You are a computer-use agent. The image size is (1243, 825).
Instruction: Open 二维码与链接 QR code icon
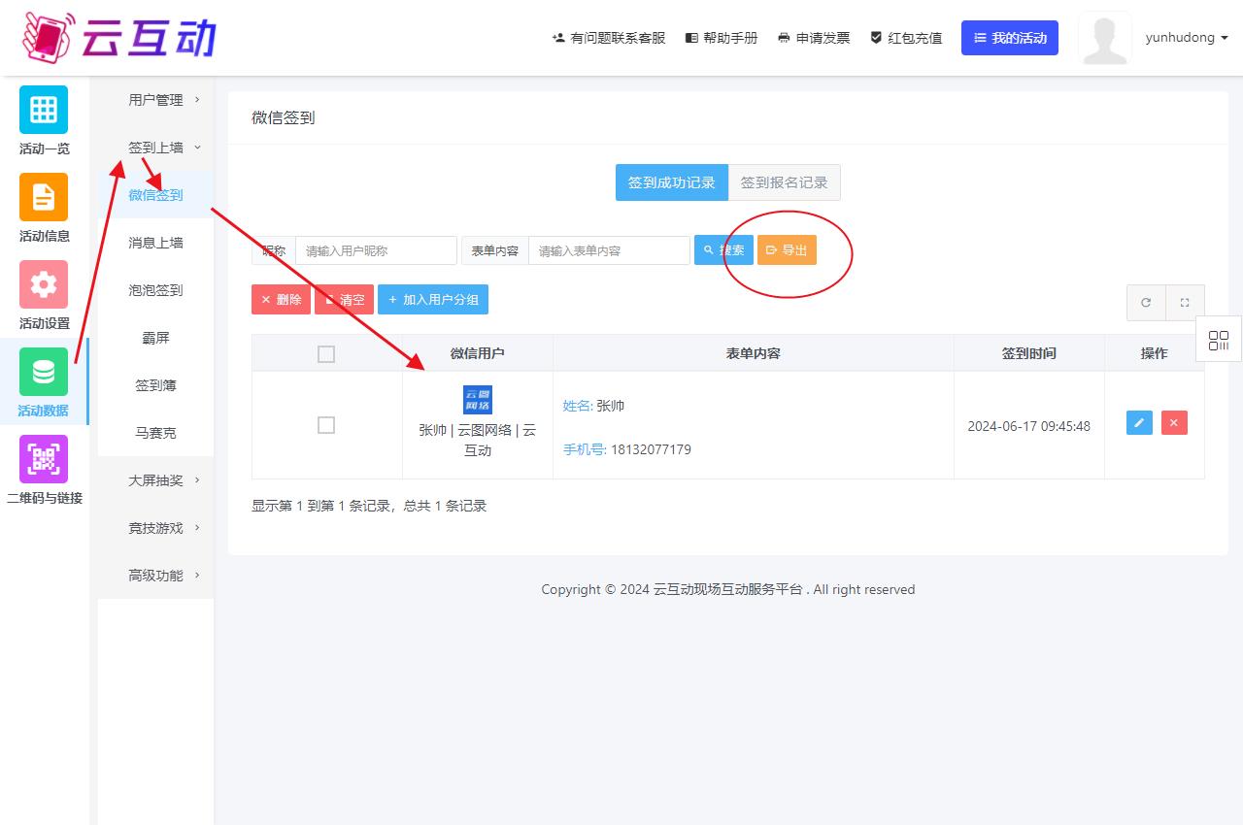tap(44, 459)
